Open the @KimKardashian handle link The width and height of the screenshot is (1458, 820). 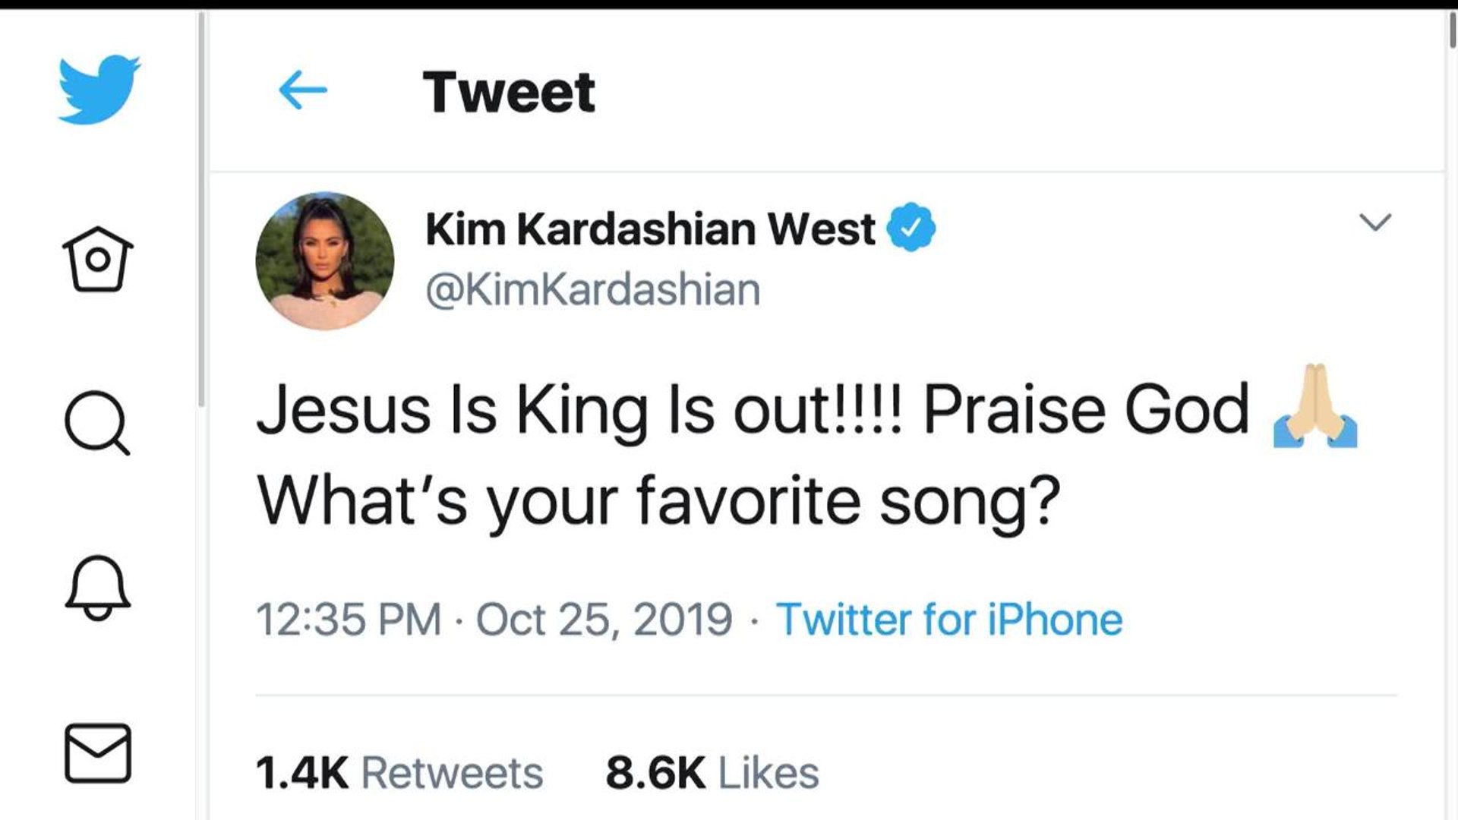593,290
